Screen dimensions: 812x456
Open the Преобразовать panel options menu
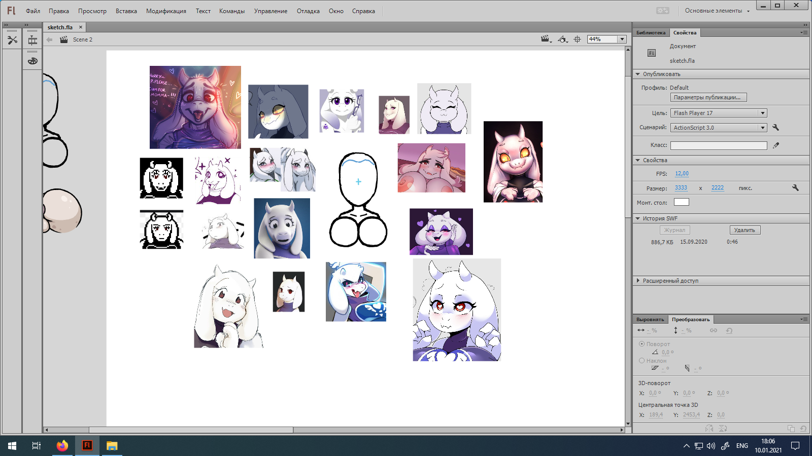point(804,319)
